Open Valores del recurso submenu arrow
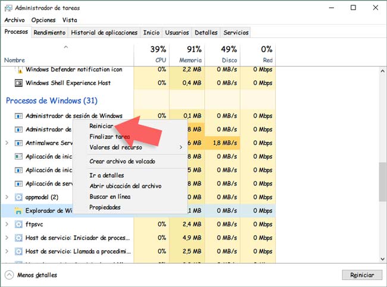The height and width of the screenshot is (287, 387). coord(181,147)
